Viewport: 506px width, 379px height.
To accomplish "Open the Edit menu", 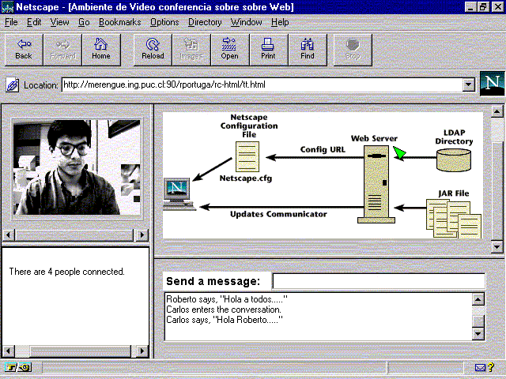I will coord(34,22).
